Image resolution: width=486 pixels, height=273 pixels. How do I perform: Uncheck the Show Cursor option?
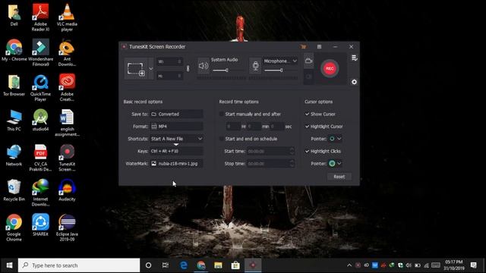[x=307, y=115]
